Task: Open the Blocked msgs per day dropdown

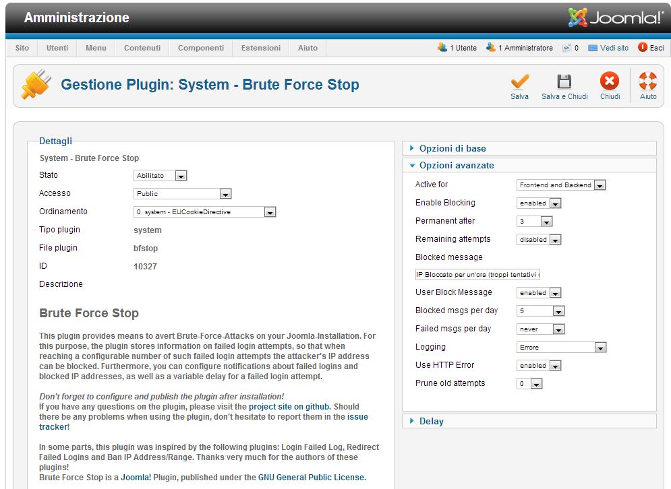Action: coord(541,311)
